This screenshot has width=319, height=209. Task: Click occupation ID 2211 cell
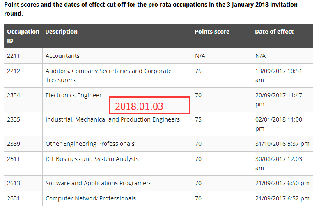tap(14, 56)
